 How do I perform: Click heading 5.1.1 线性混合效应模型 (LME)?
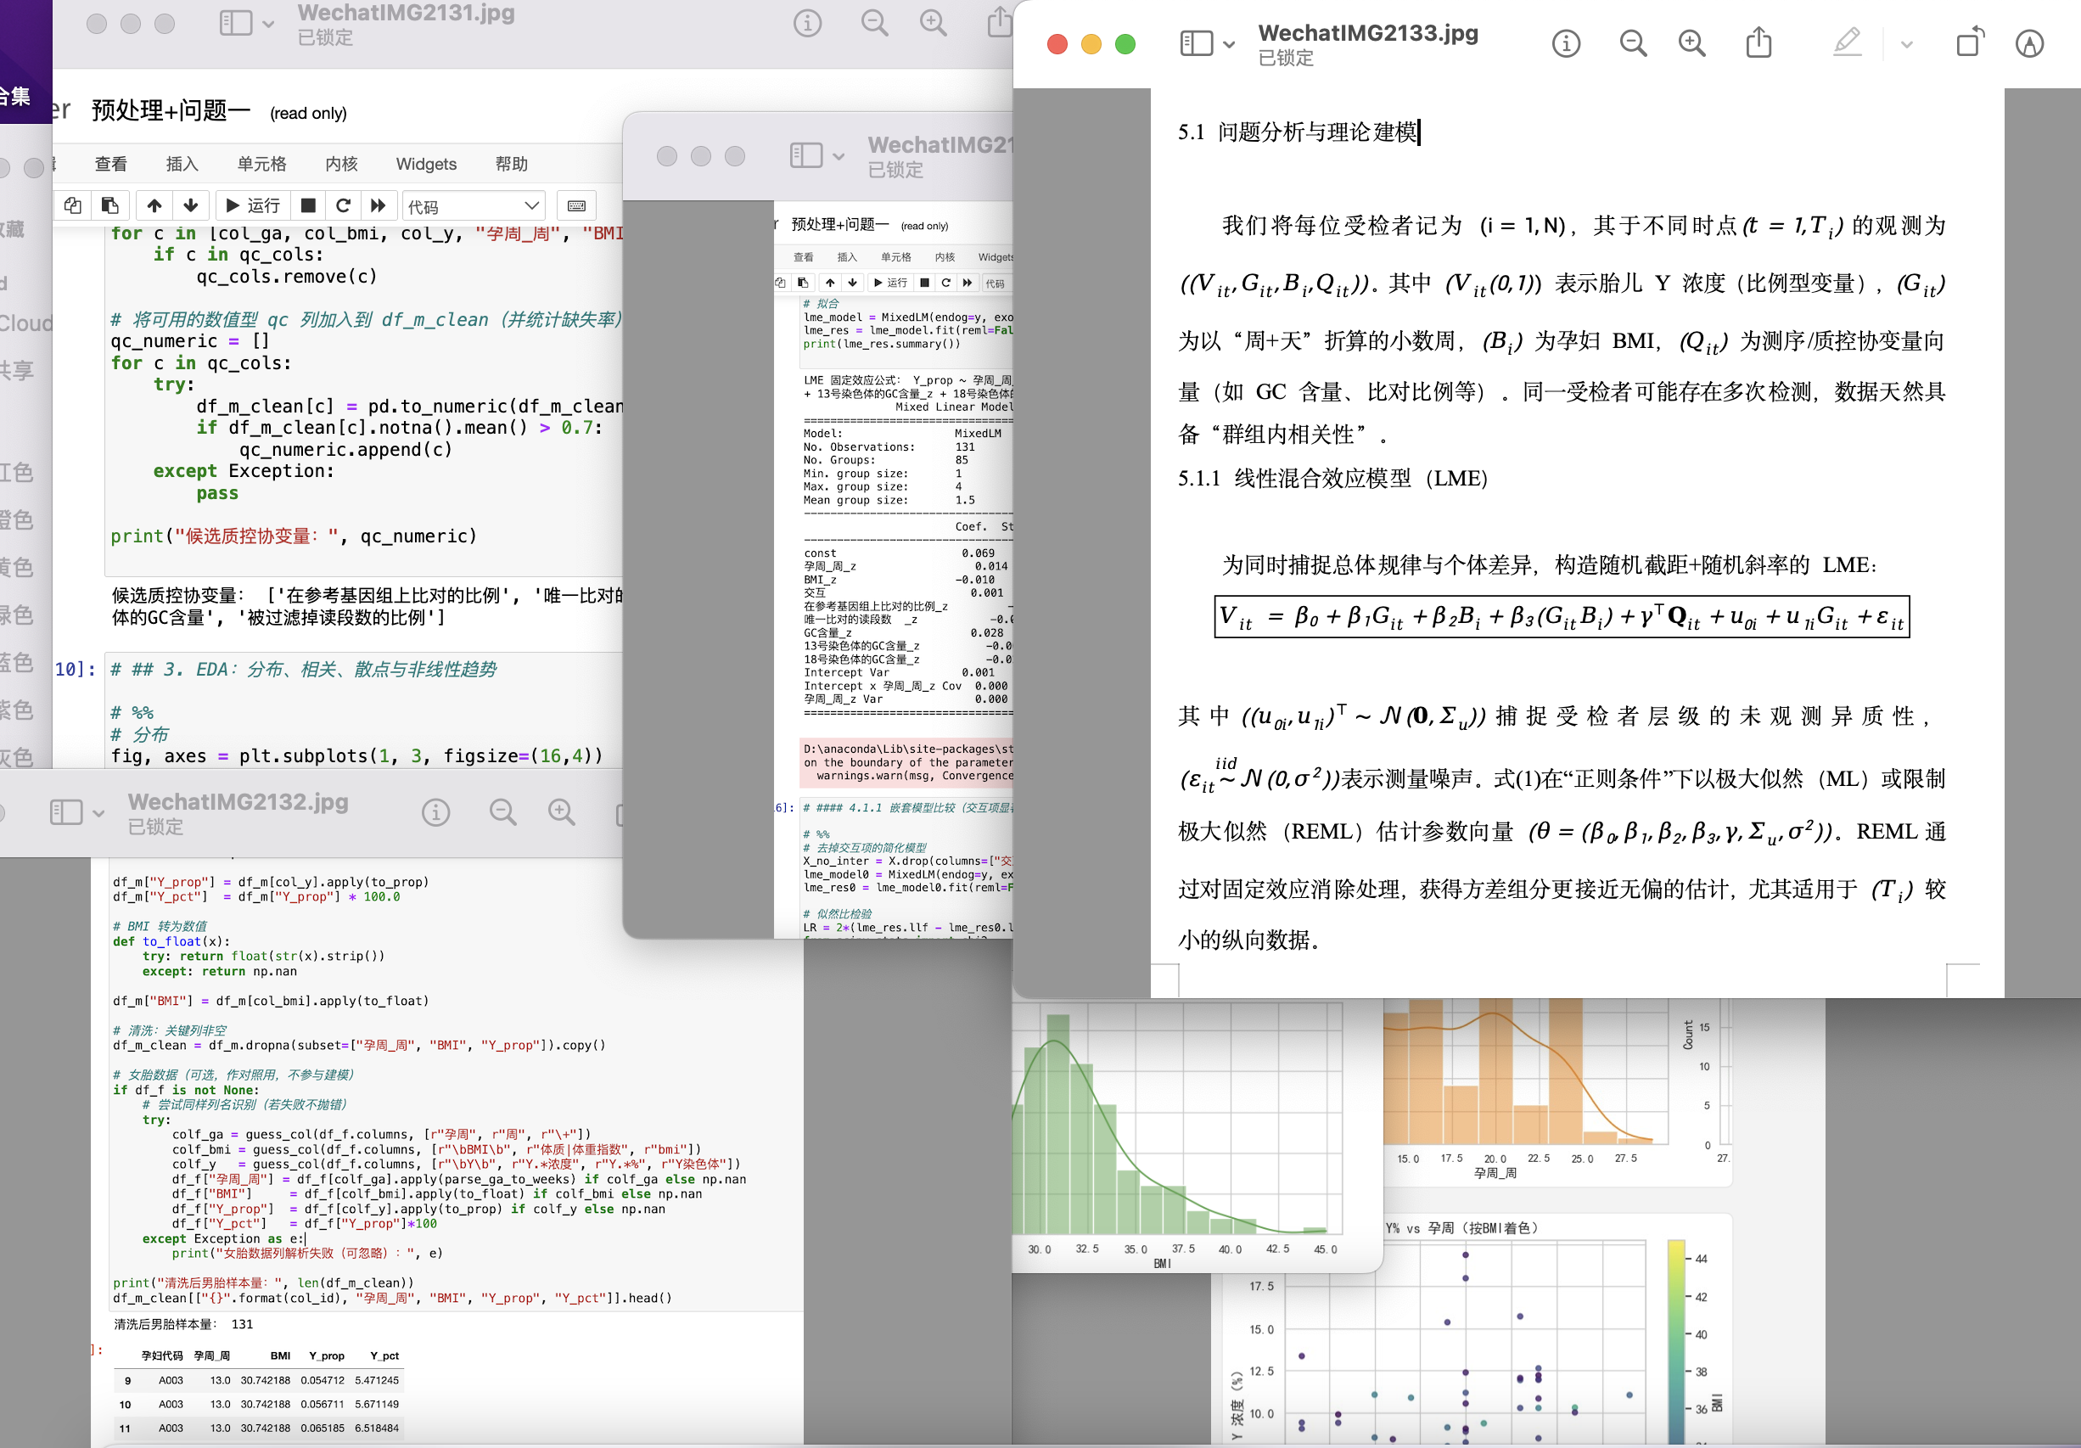pyautogui.click(x=1332, y=478)
